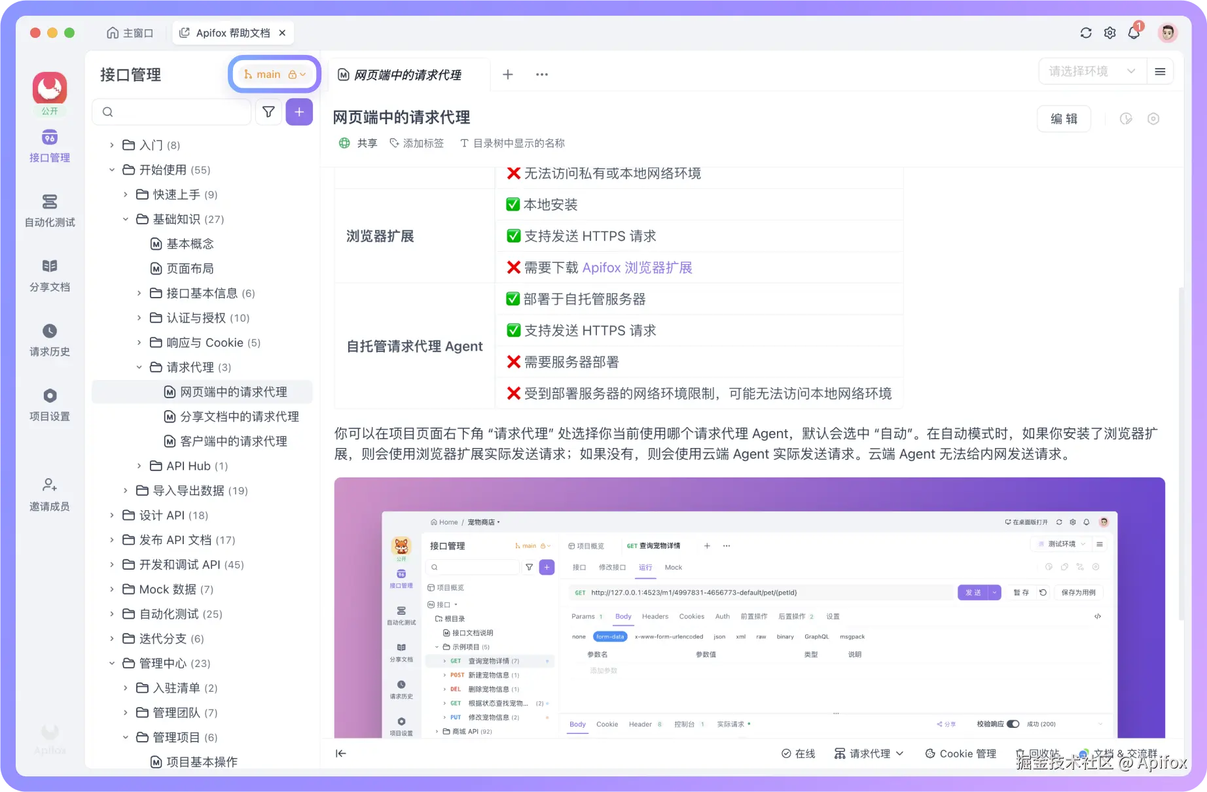The width and height of the screenshot is (1207, 792).
Task: Open Cookie 管理 from the status bar
Action: [960, 753]
